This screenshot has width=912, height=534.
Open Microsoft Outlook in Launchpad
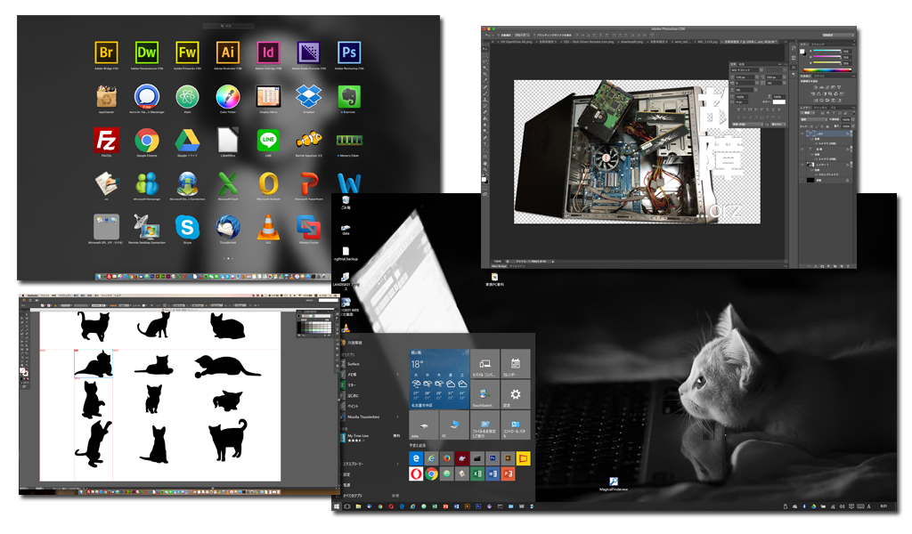pyautogui.click(x=268, y=183)
